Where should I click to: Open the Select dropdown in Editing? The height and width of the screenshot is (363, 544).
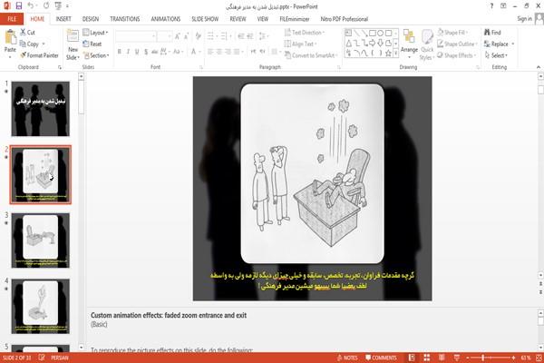[497, 55]
